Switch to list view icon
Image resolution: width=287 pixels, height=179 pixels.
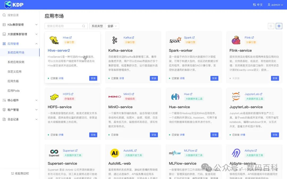pyautogui.click(x=271, y=26)
